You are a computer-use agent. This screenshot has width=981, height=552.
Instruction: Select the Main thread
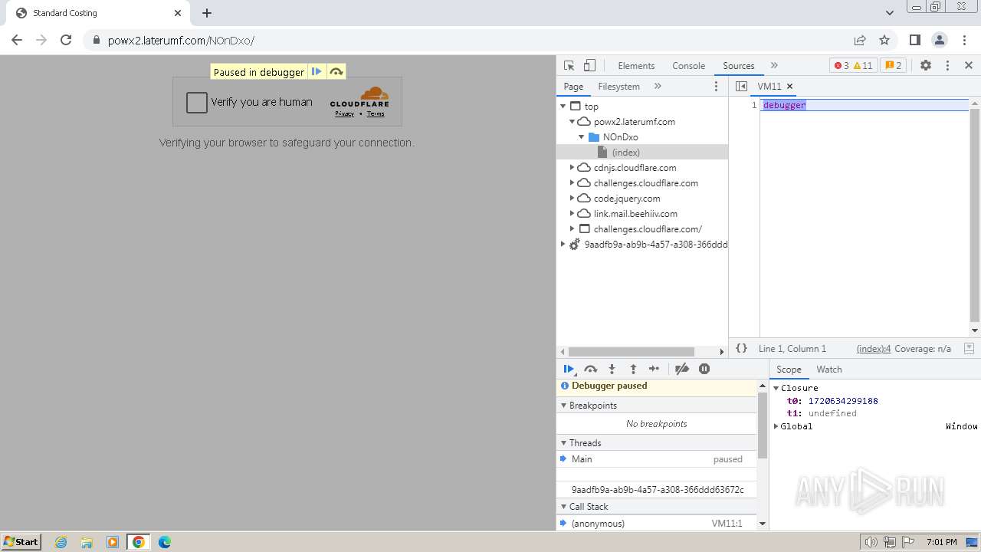coord(657,459)
